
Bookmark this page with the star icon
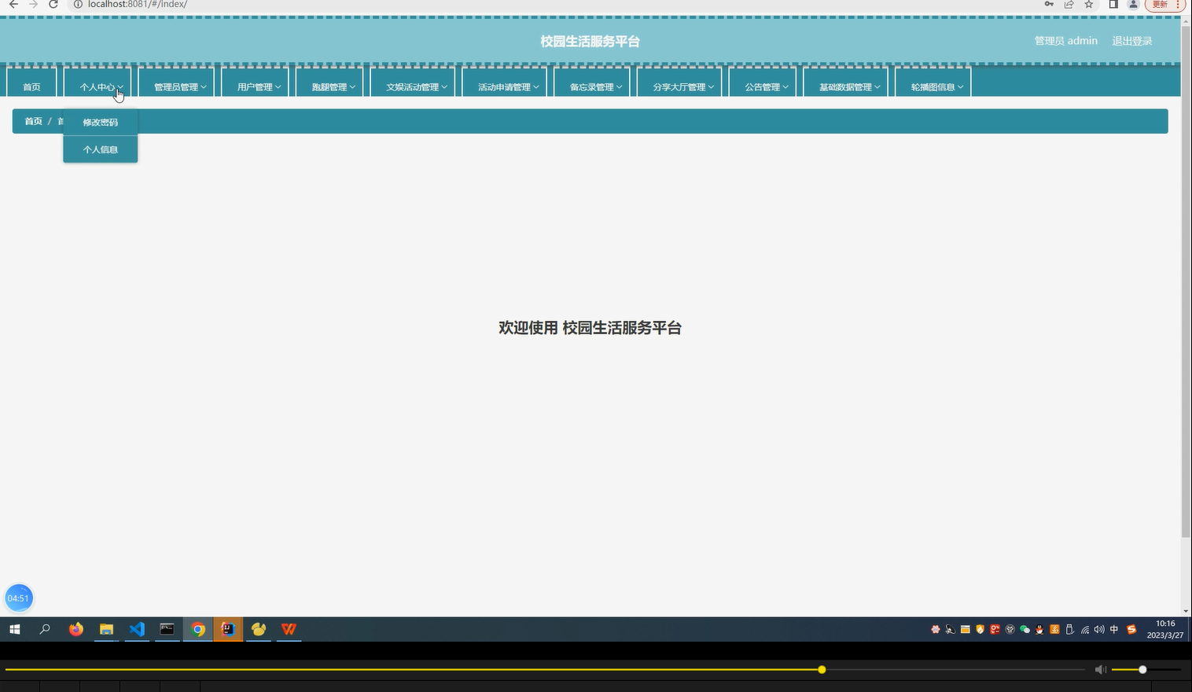(1089, 5)
